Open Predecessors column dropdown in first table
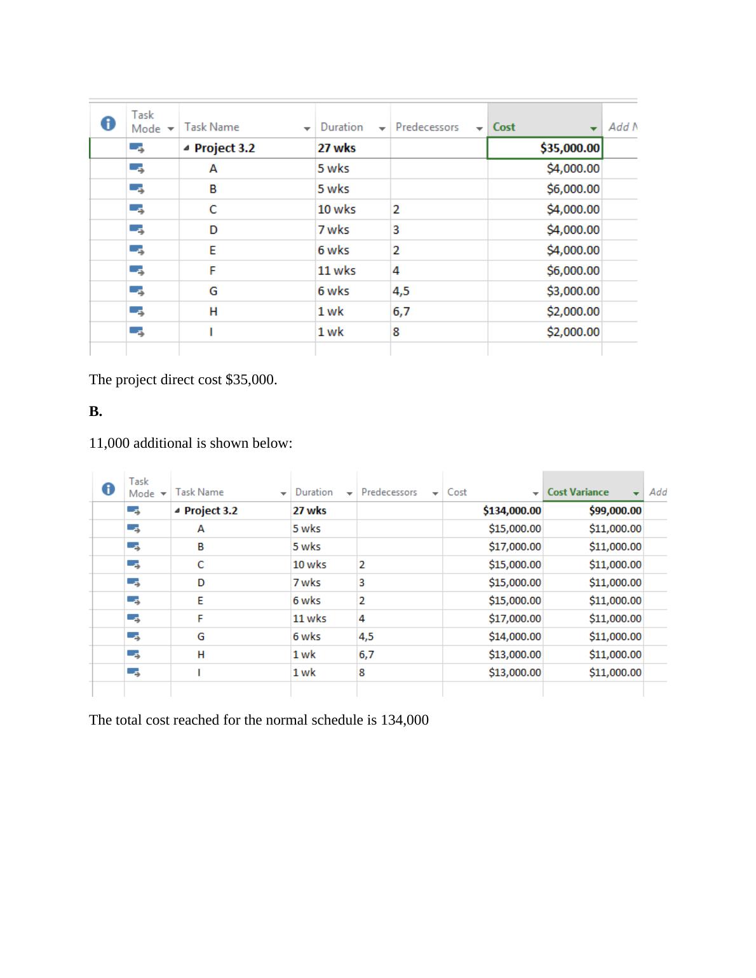Image resolution: width=756 pixels, height=978 pixels. point(479,129)
